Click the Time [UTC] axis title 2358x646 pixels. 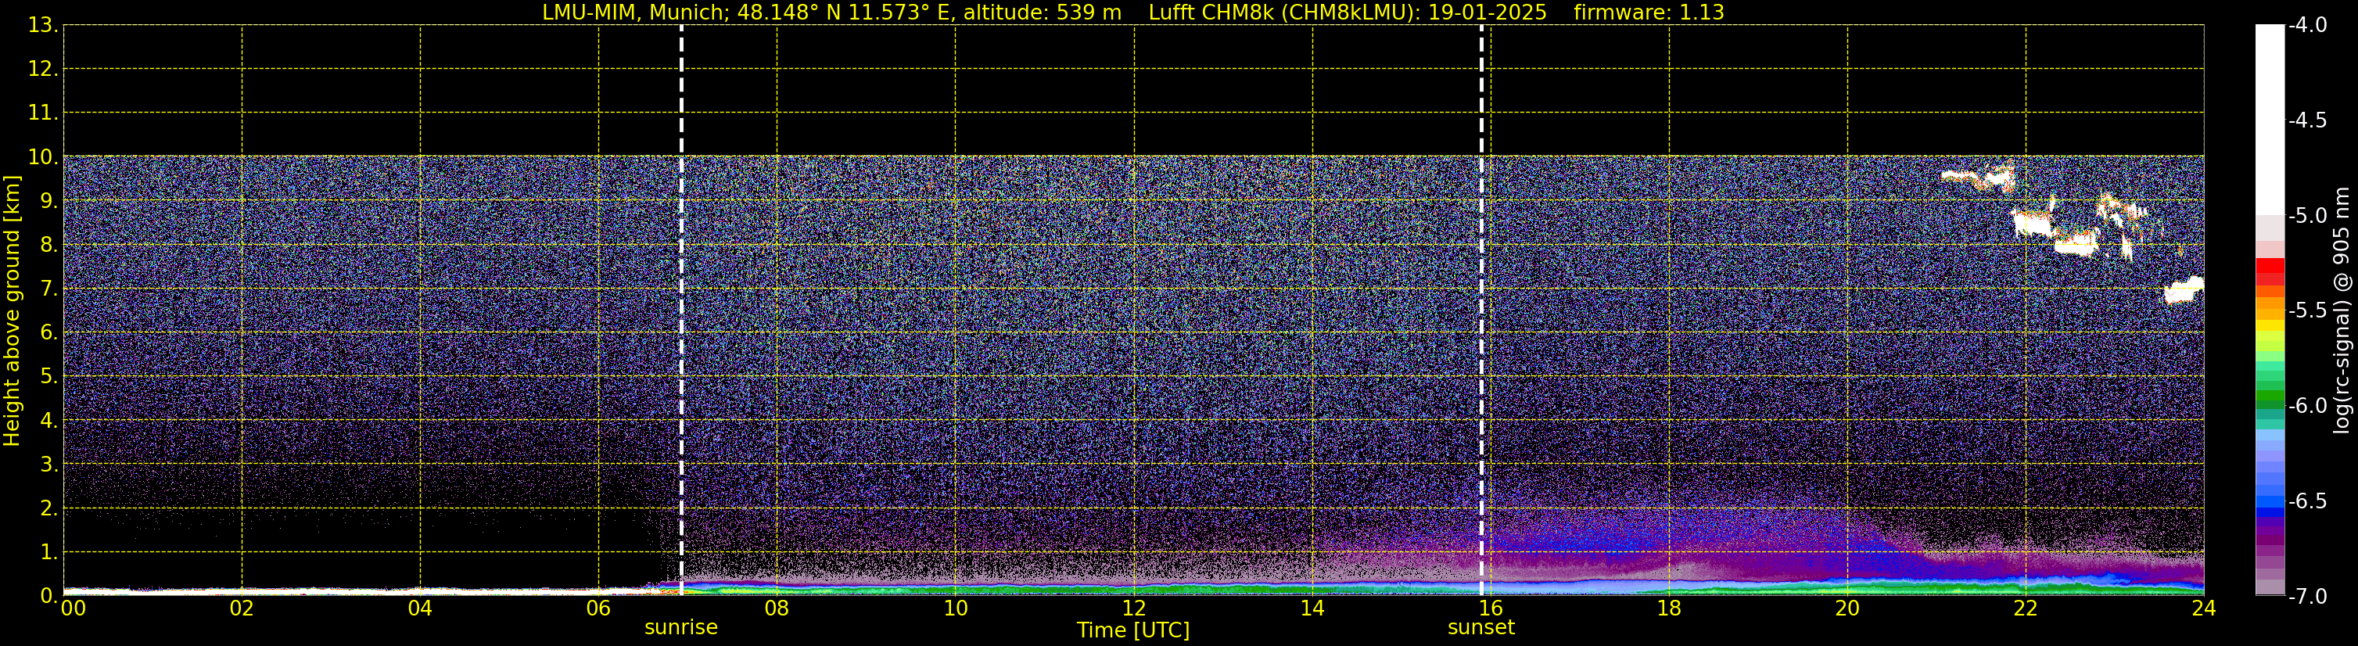pos(1133,630)
